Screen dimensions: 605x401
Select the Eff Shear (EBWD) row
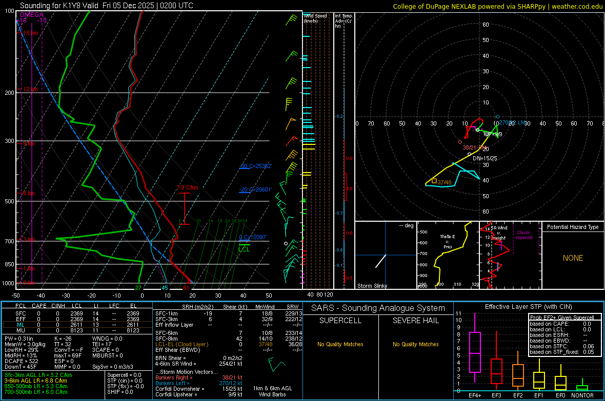[x=229, y=350]
